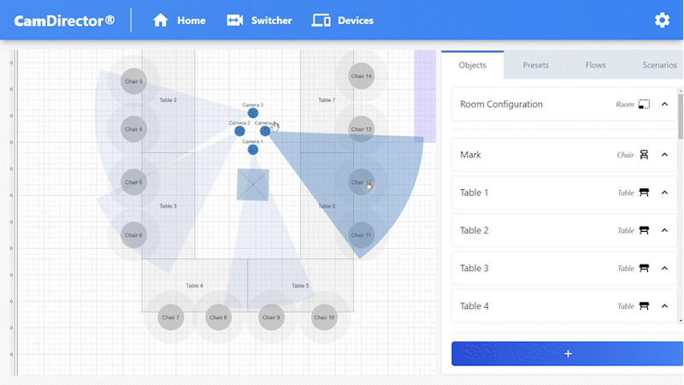The image size is (684, 385).
Task: Toggle the Table 4 chevron
Action: point(664,306)
